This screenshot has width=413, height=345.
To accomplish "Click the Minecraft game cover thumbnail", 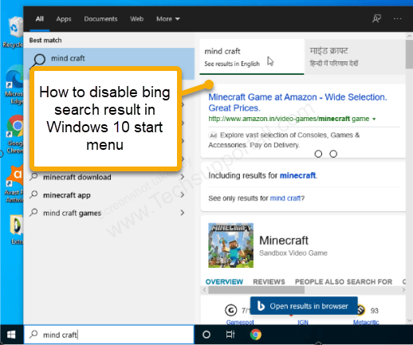I will coord(230,245).
